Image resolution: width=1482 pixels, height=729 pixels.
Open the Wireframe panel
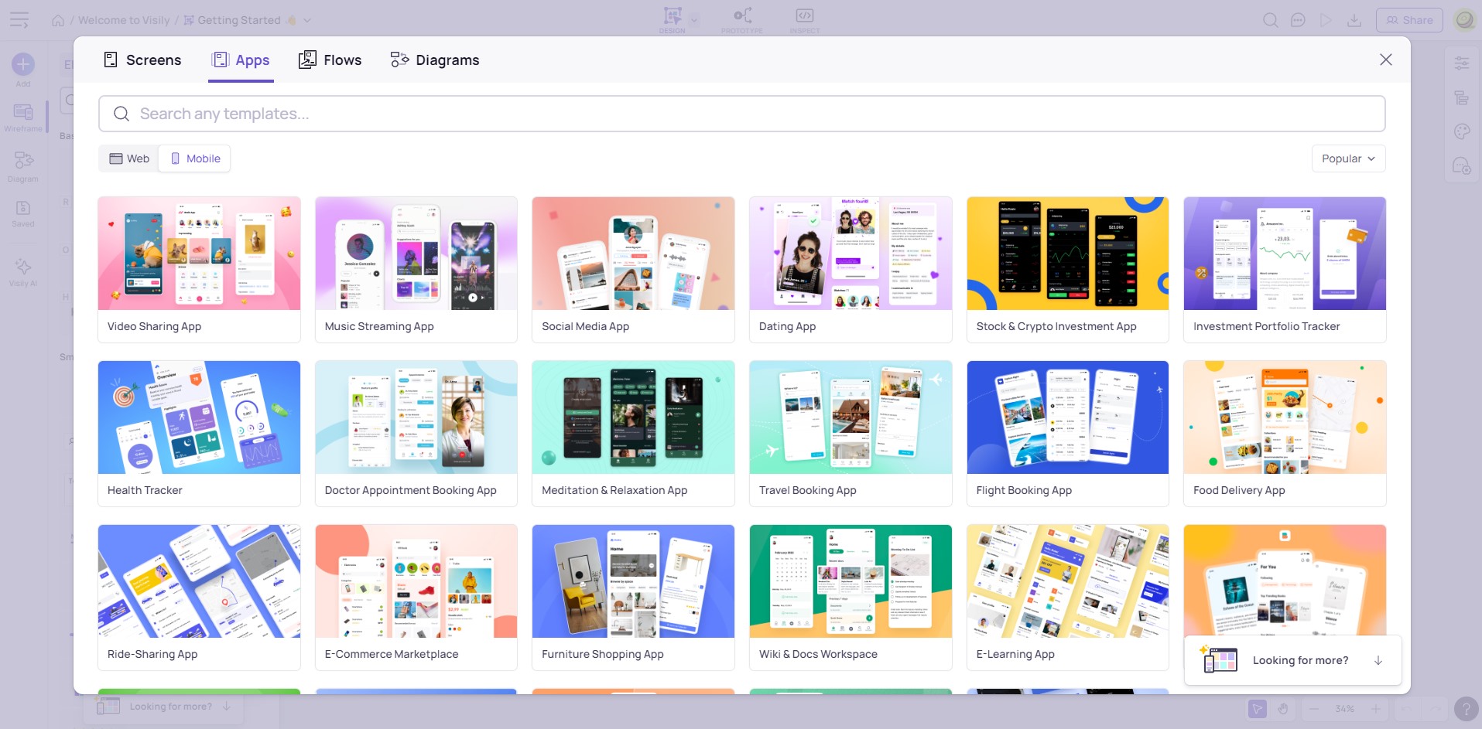(23, 118)
